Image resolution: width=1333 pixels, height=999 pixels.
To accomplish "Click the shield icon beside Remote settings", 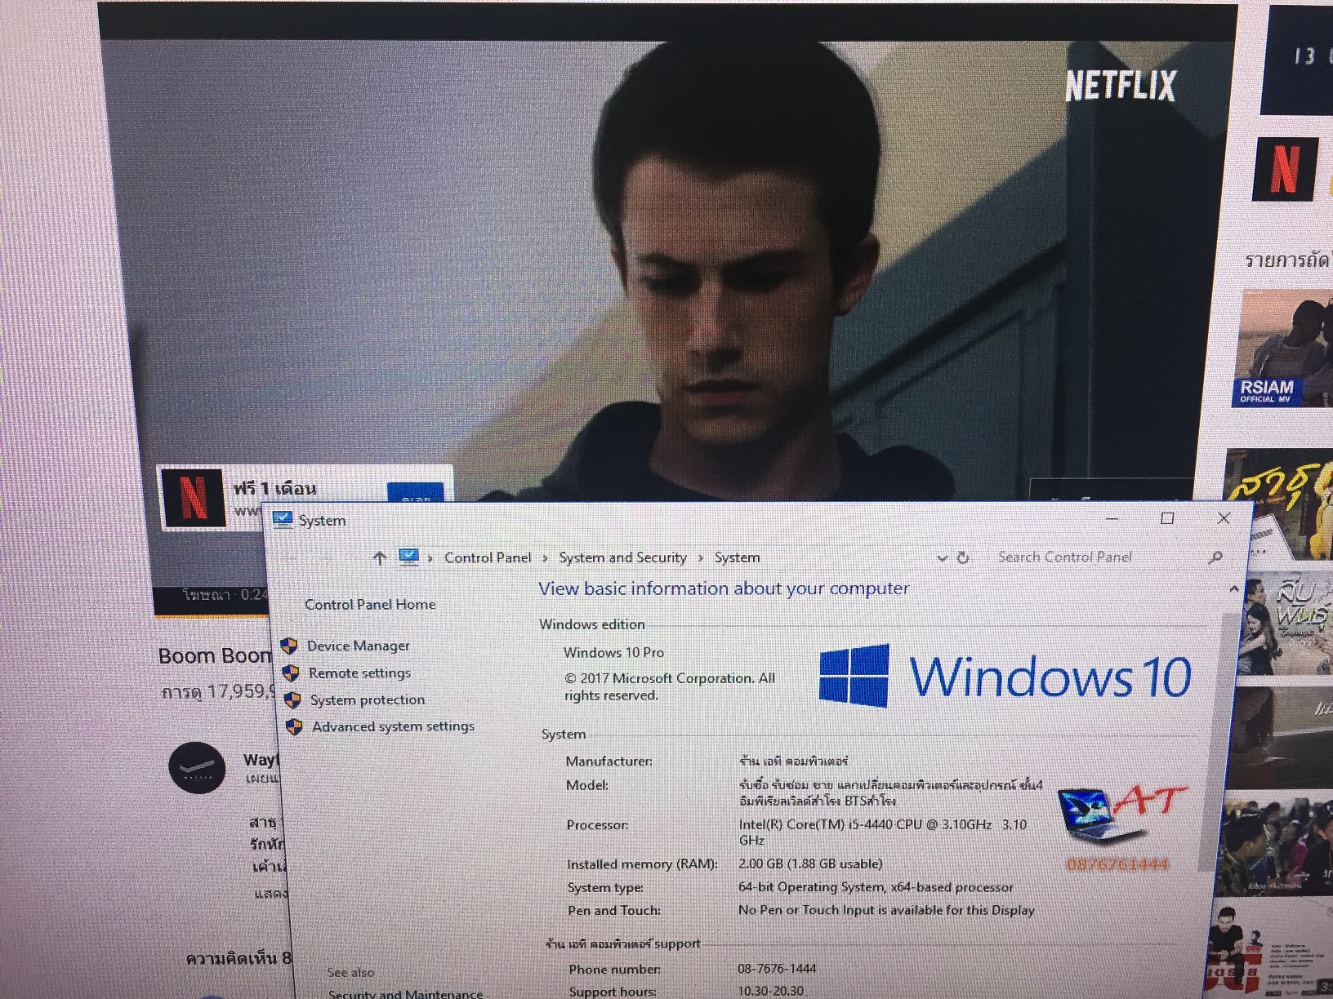I will (x=291, y=673).
